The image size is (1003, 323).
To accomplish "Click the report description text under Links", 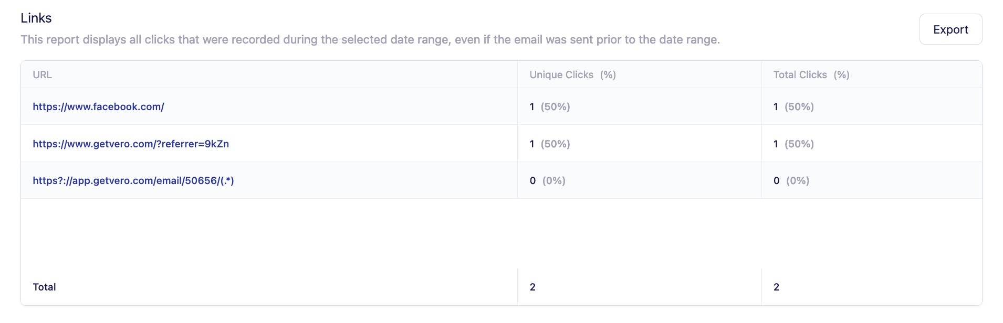I will pyautogui.click(x=370, y=39).
